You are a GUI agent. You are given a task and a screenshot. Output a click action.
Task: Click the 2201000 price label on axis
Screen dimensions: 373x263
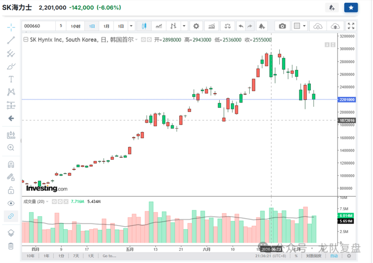pos(347,99)
